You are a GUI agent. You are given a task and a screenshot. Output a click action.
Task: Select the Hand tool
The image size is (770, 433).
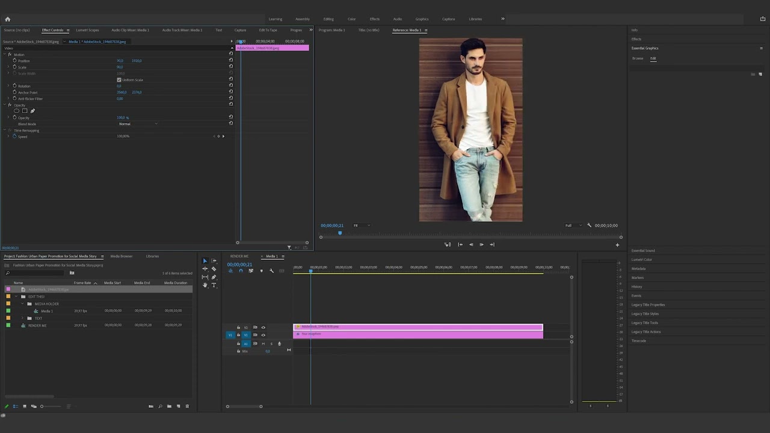pyautogui.click(x=205, y=285)
